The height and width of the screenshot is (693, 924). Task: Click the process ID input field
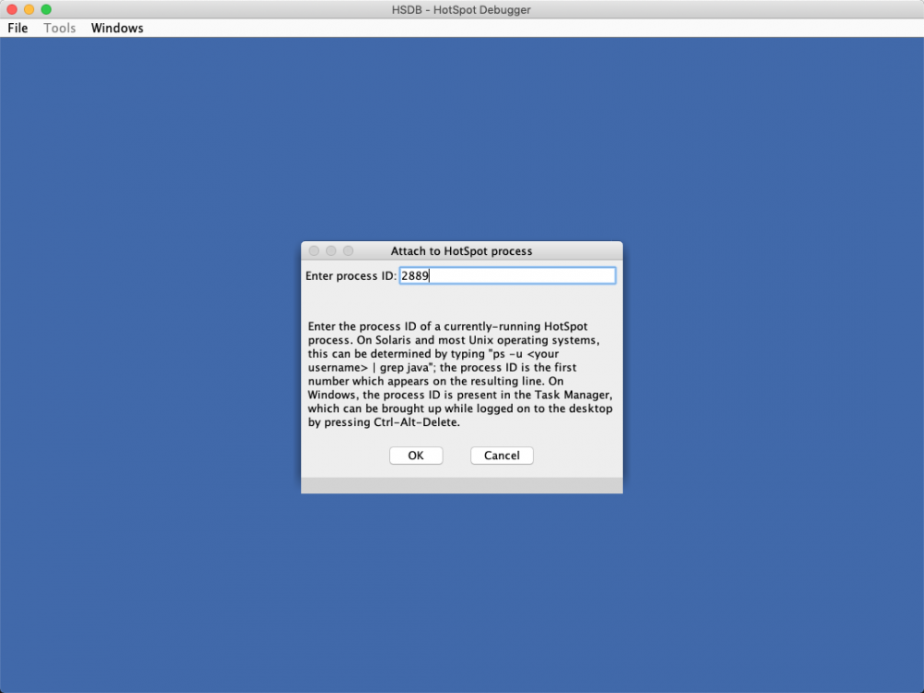507,275
